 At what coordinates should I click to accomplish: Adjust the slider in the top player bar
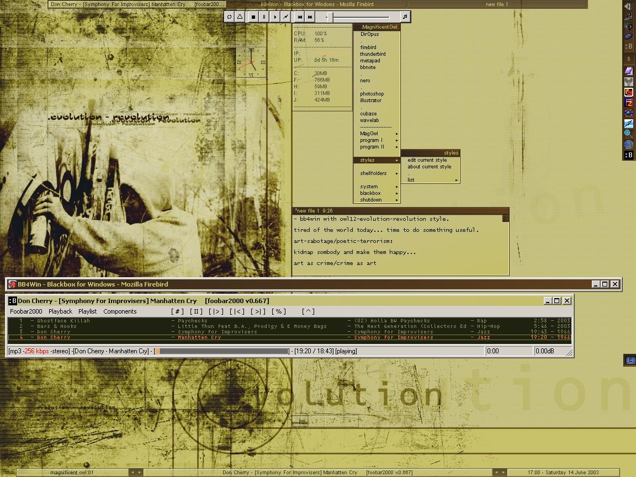[357, 17]
